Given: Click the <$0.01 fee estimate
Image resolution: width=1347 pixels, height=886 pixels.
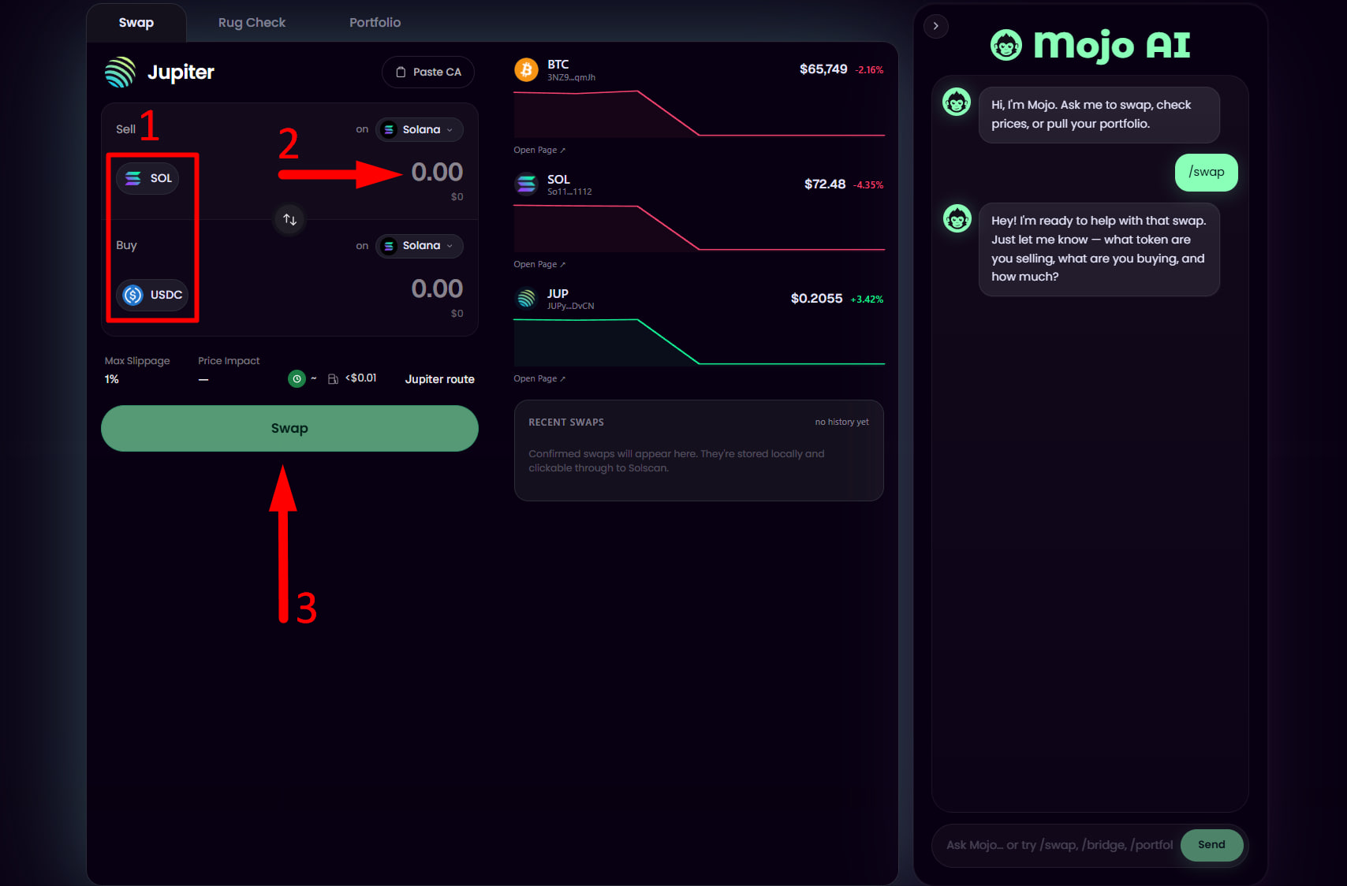Looking at the screenshot, I should [x=361, y=378].
